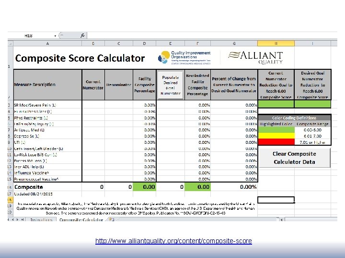This screenshot has height=258, width=345.
Task: Click the Current Numerator cell for SR Mod/Severe Pain
Action: 93,105
